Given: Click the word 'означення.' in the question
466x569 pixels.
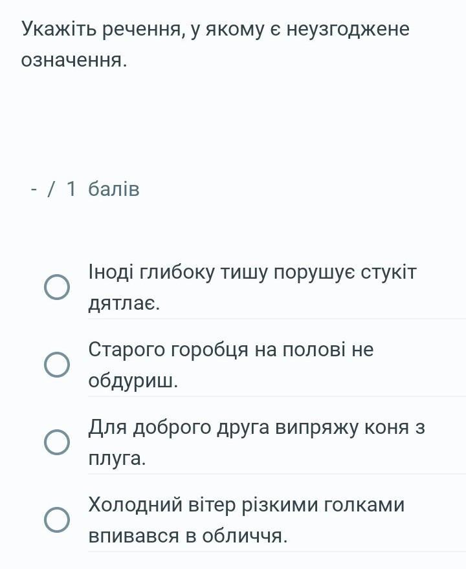Looking at the screenshot, I should tap(74, 60).
